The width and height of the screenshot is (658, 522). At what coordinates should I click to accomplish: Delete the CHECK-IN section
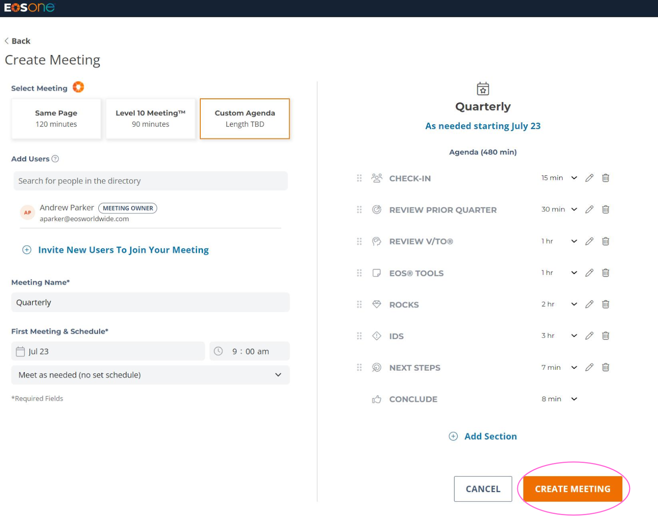(x=606, y=178)
